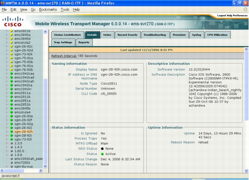Select sgm-26-92d in the tree
The height and width of the screenshot is (180, 249).
[23, 50]
